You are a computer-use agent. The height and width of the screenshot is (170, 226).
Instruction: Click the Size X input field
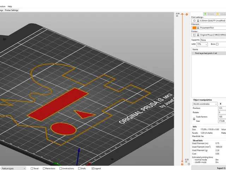click(x=222, y=121)
